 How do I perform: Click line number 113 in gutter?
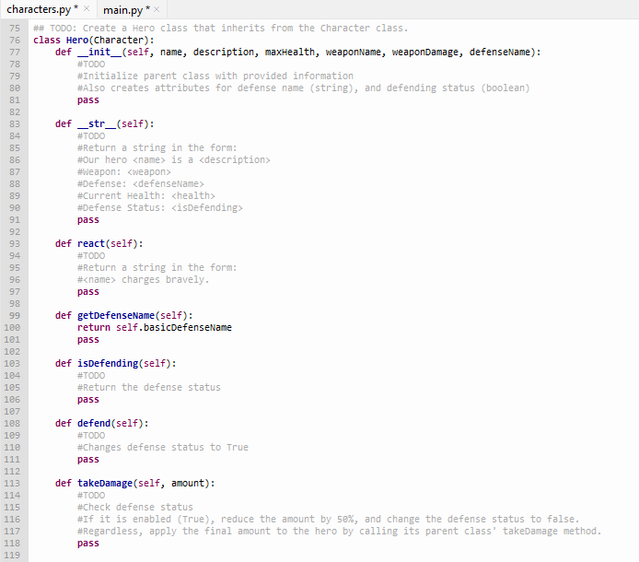12,484
